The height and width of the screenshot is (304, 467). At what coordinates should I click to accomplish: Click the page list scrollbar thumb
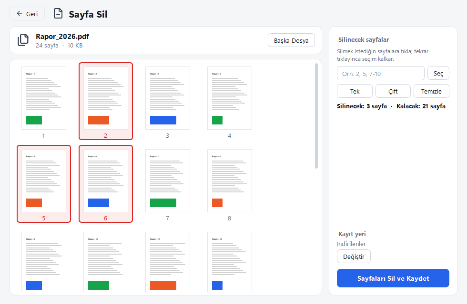pyautogui.click(x=316, y=116)
